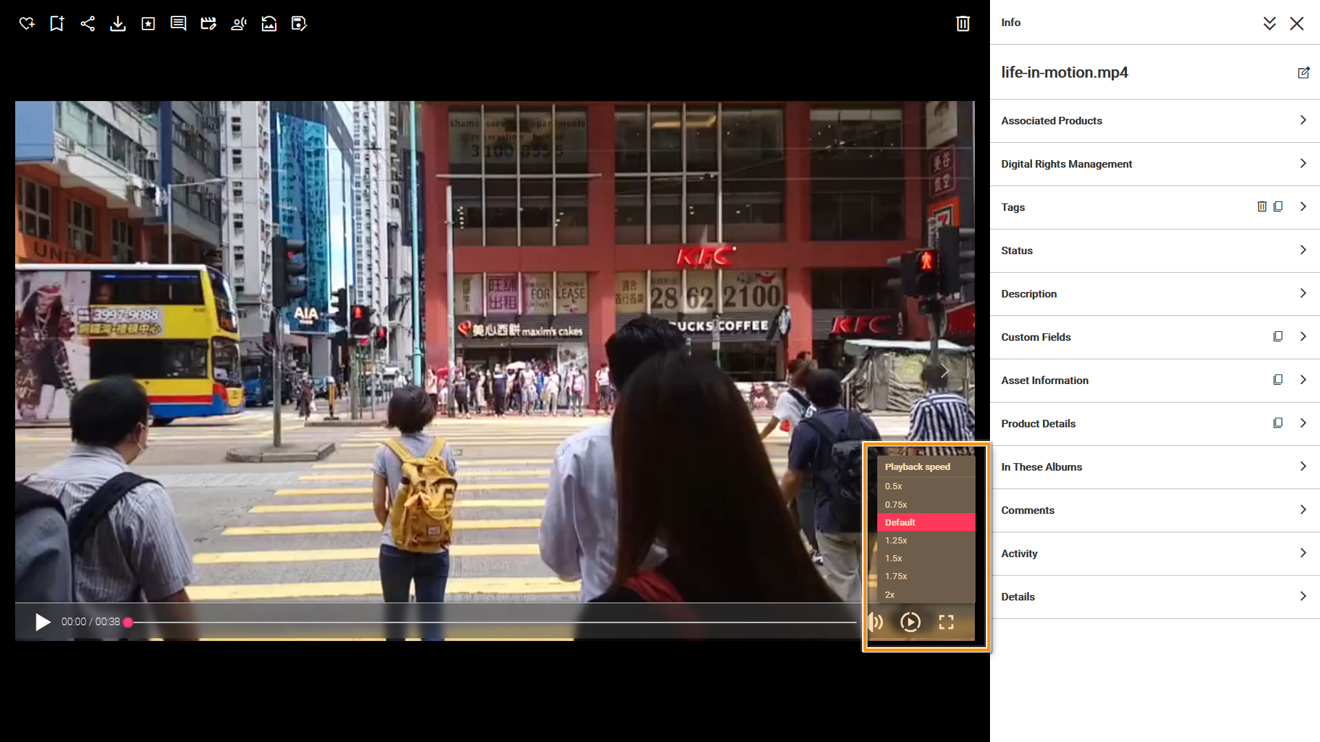Click the Info panel heading
This screenshot has height=742, width=1320.
1011,23
